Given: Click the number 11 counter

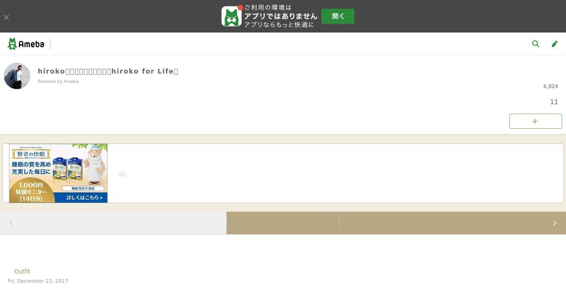Looking at the screenshot, I should [x=554, y=102].
